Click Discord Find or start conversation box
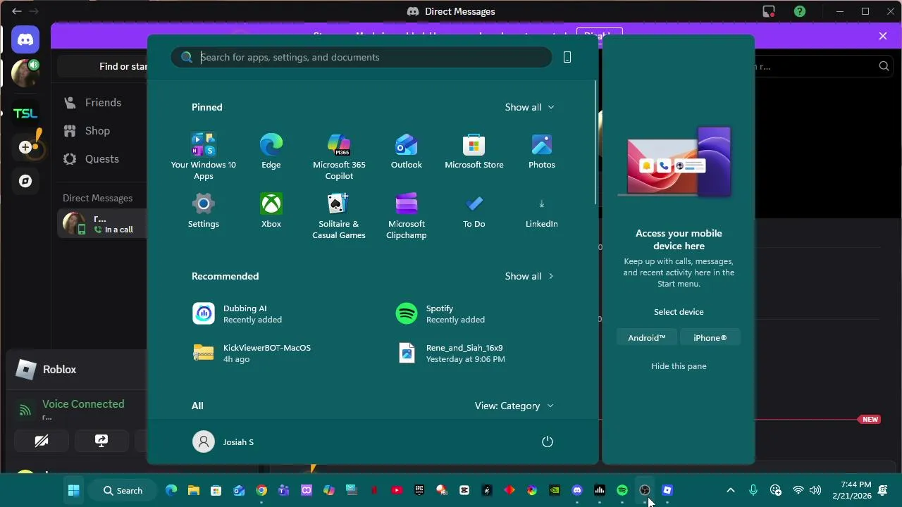The image size is (902, 507). [103, 66]
